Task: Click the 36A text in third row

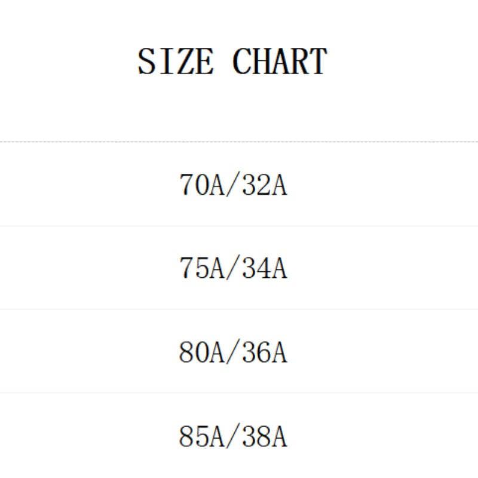Action: pyautogui.click(x=265, y=352)
